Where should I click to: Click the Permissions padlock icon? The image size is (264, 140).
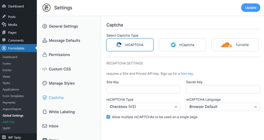(45, 55)
